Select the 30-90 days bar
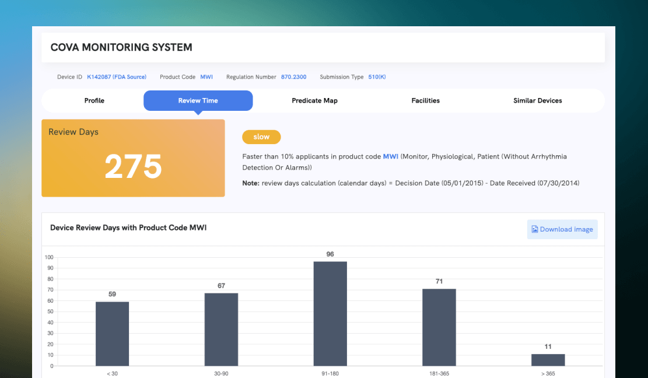 coord(221,330)
